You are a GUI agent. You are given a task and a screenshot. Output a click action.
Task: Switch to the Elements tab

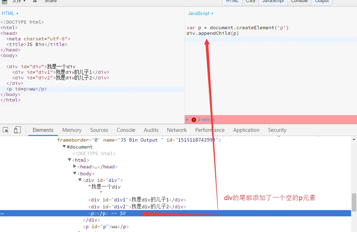click(43, 130)
